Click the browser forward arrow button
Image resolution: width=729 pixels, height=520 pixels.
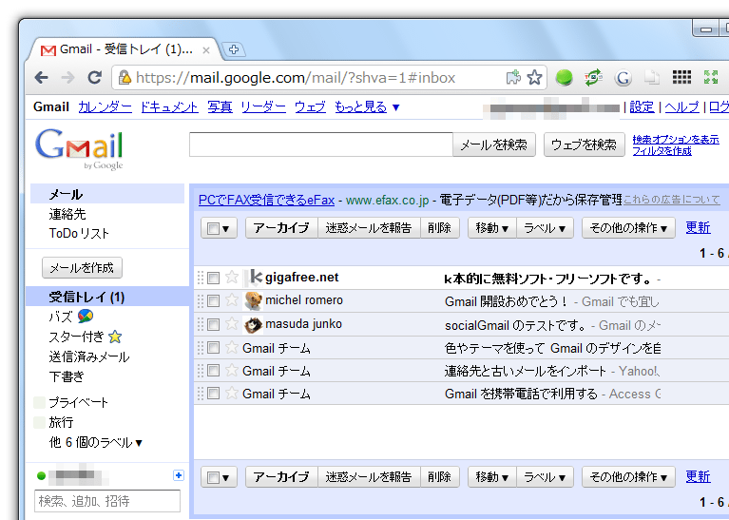click(x=67, y=78)
